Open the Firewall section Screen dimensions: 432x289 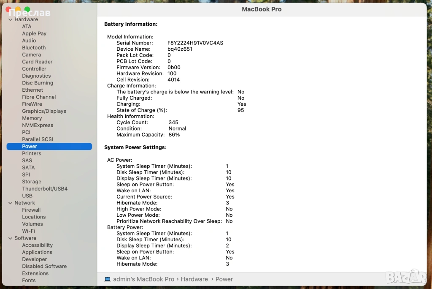pyautogui.click(x=31, y=210)
